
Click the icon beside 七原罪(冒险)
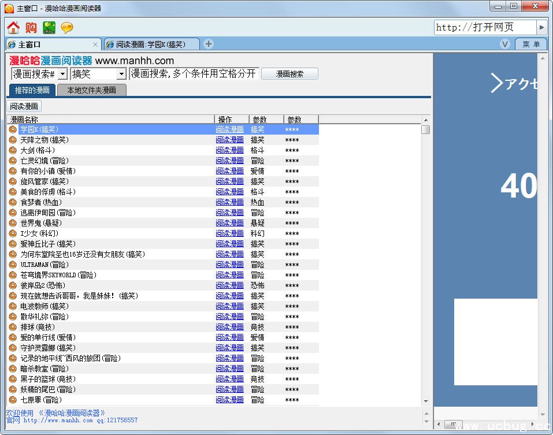coord(13,400)
